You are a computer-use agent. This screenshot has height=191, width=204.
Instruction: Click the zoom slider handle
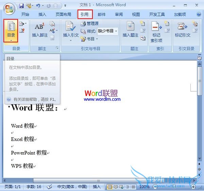[174, 187]
